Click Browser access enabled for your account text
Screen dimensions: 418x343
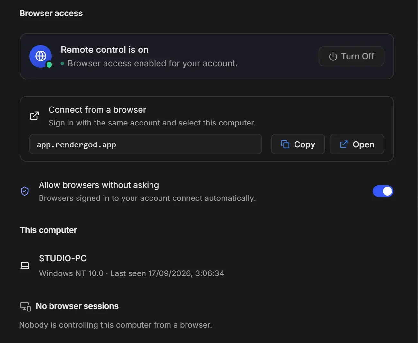[152, 63]
